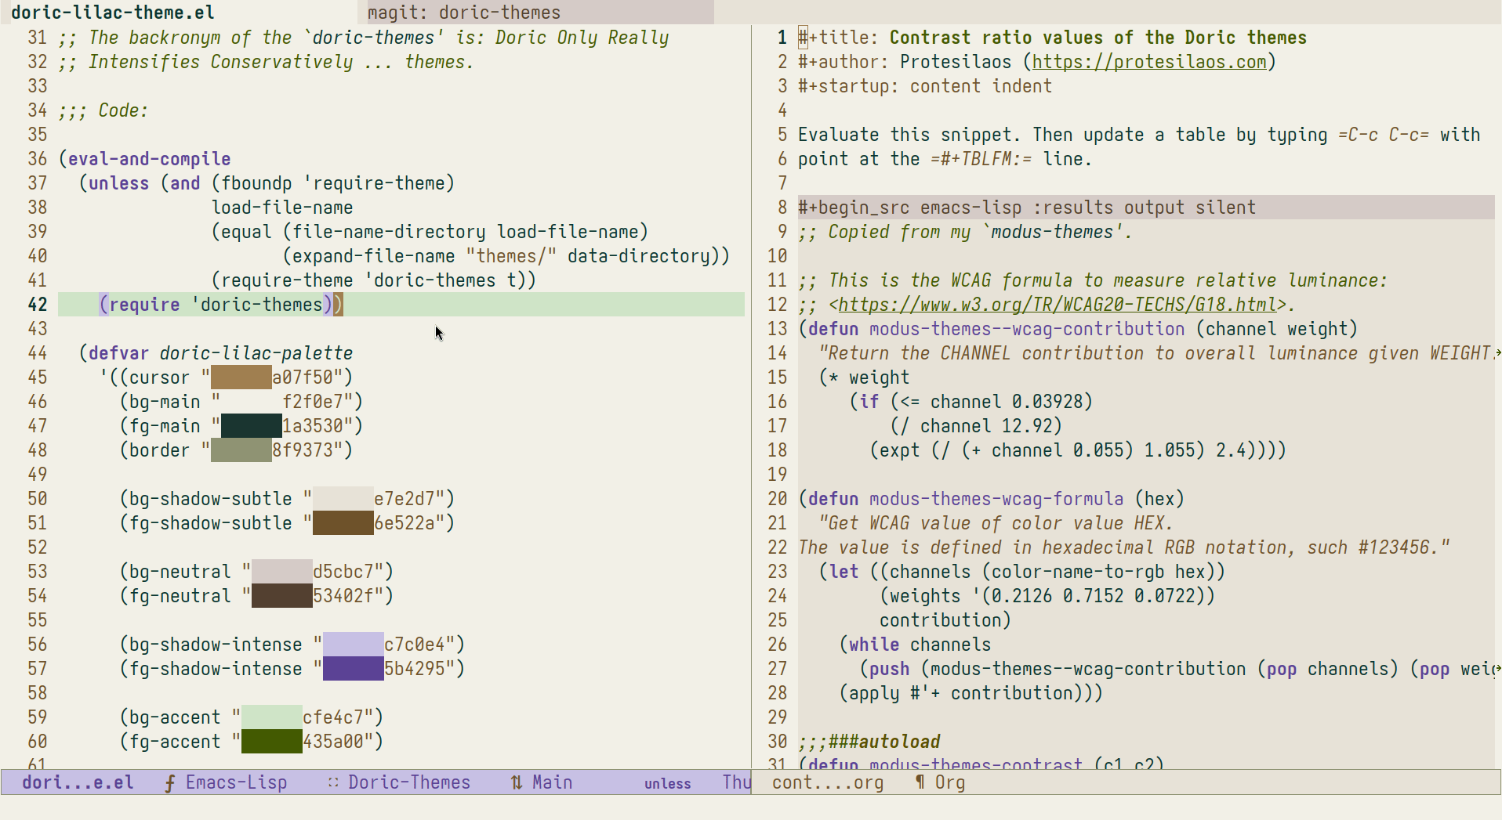This screenshot has width=1502, height=820.
Task: Click the bg-shadow-intense swatch c7c0e4
Action: [x=354, y=645]
